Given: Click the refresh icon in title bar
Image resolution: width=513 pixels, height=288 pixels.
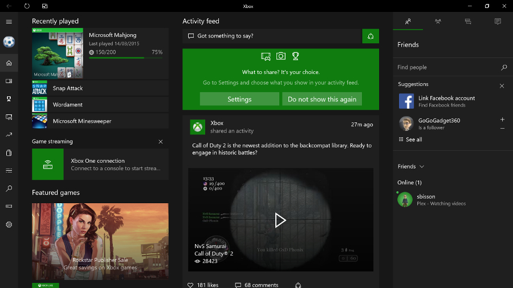Looking at the screenshot, I should click(27, 6).
